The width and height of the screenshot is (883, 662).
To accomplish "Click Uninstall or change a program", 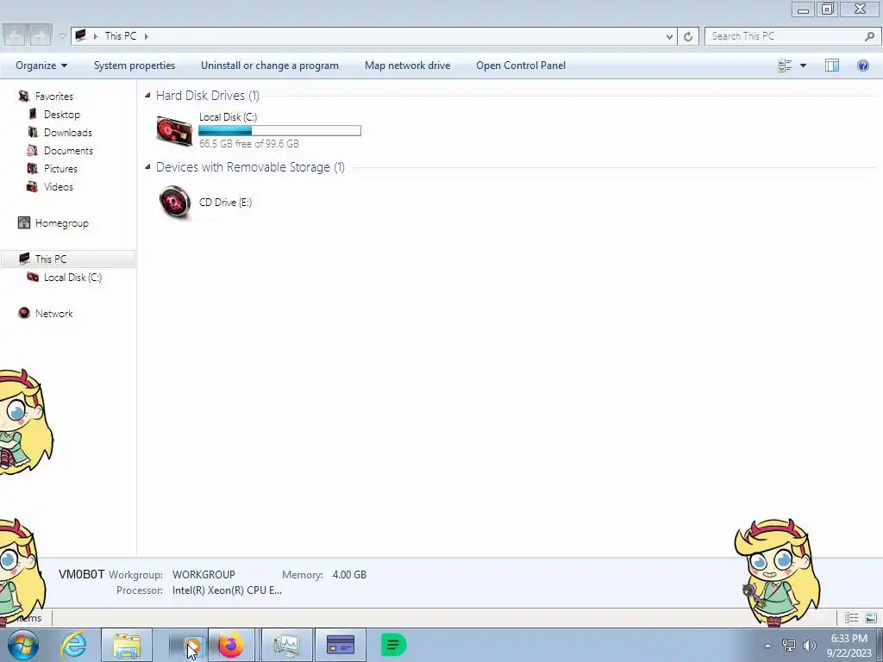I will point(270,66).
